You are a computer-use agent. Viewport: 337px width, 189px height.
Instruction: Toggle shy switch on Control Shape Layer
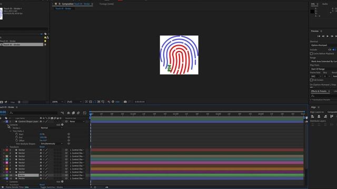[41, 121]
